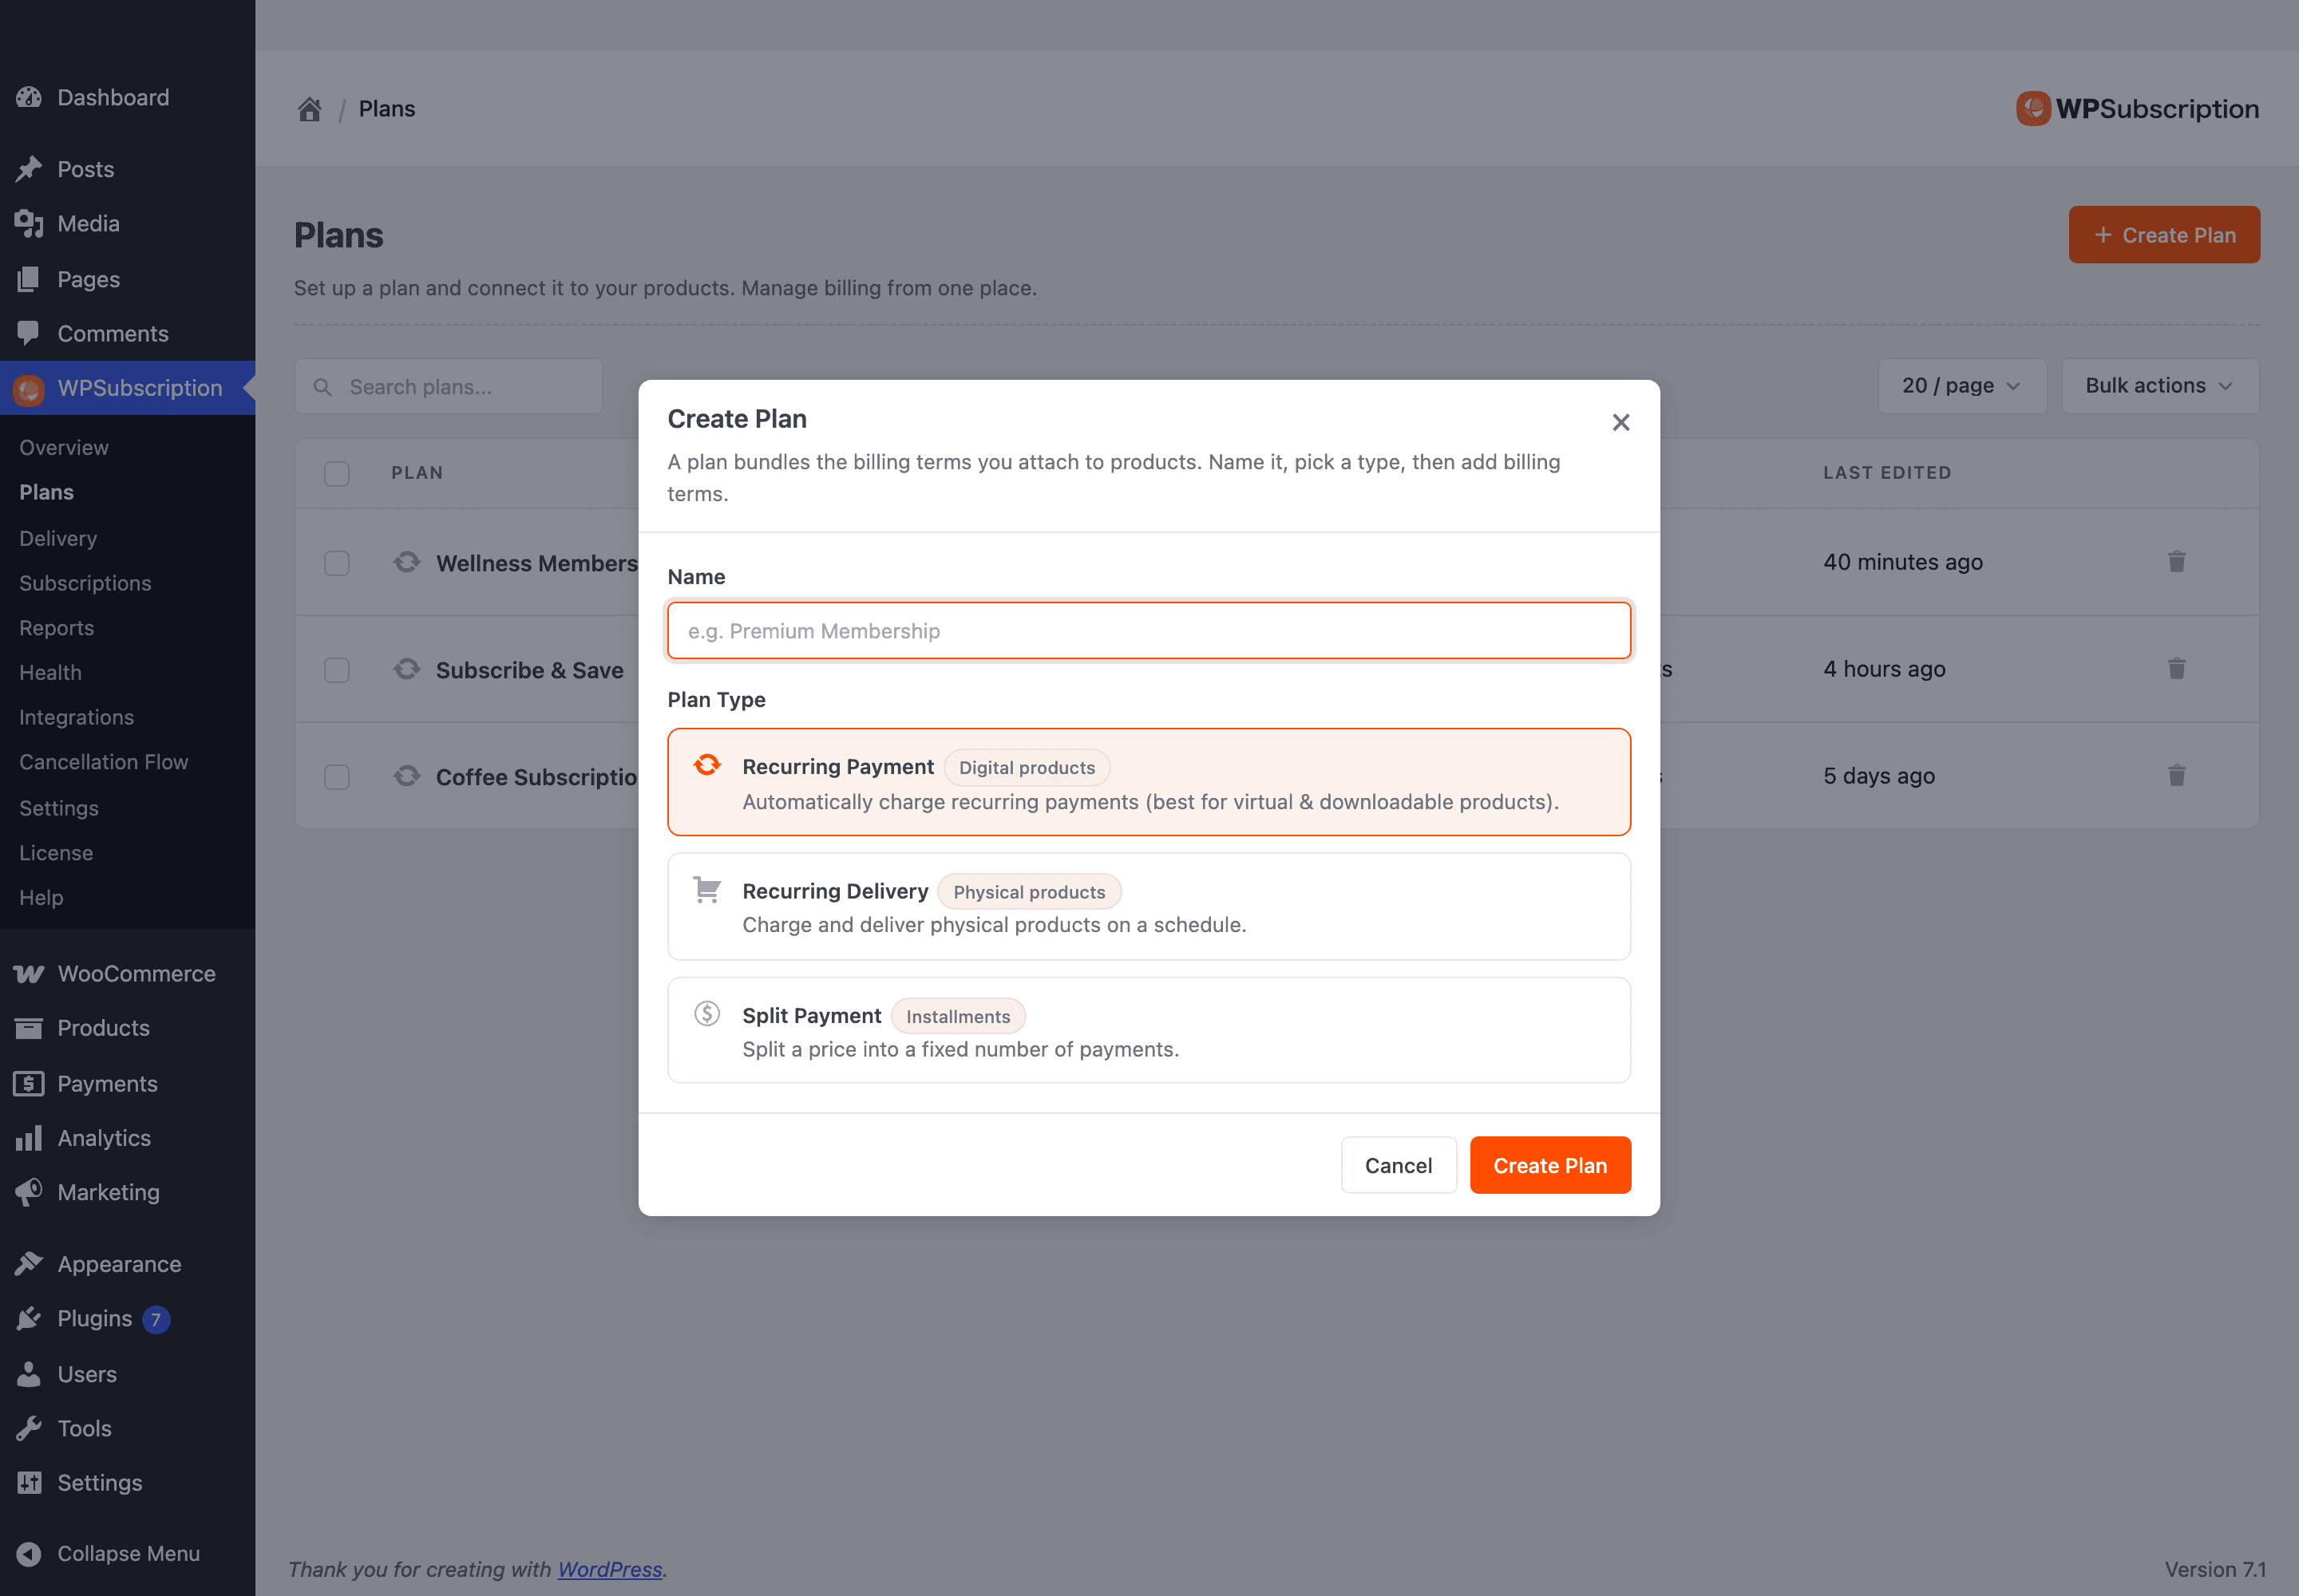2299x1596 pixels.
Task: Click the recurring icon beside Subscribe & Save
Action: click(406, 669)
